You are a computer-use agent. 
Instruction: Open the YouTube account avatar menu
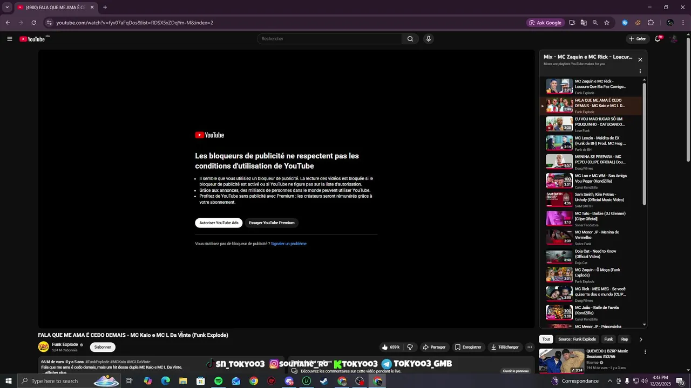pos(674,39)
